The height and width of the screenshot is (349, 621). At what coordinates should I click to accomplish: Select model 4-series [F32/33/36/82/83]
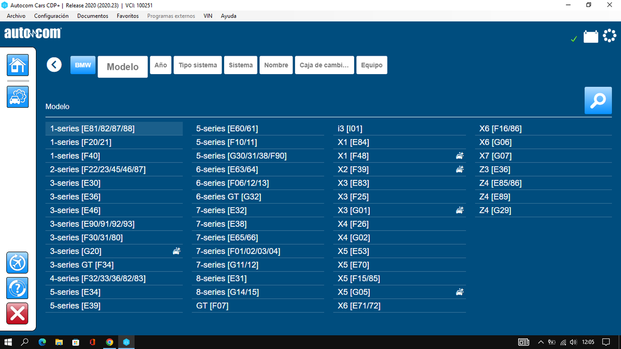point(114,278)
